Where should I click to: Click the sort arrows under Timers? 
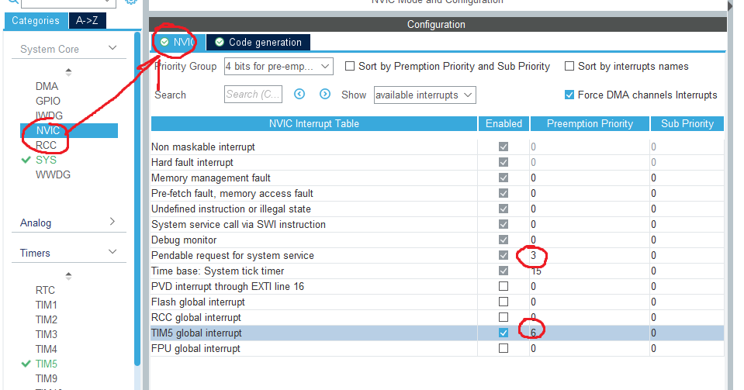68,276
